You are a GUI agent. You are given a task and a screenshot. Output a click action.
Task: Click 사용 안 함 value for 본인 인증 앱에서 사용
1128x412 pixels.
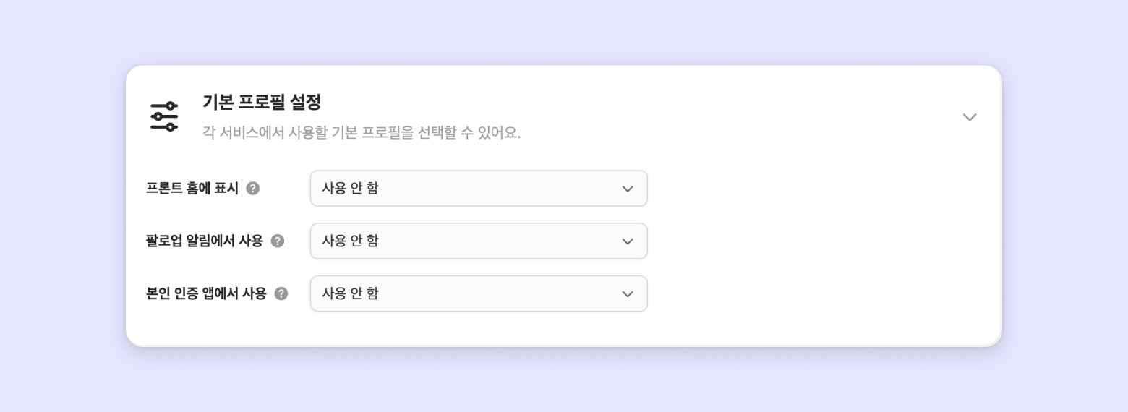[350, 293]
